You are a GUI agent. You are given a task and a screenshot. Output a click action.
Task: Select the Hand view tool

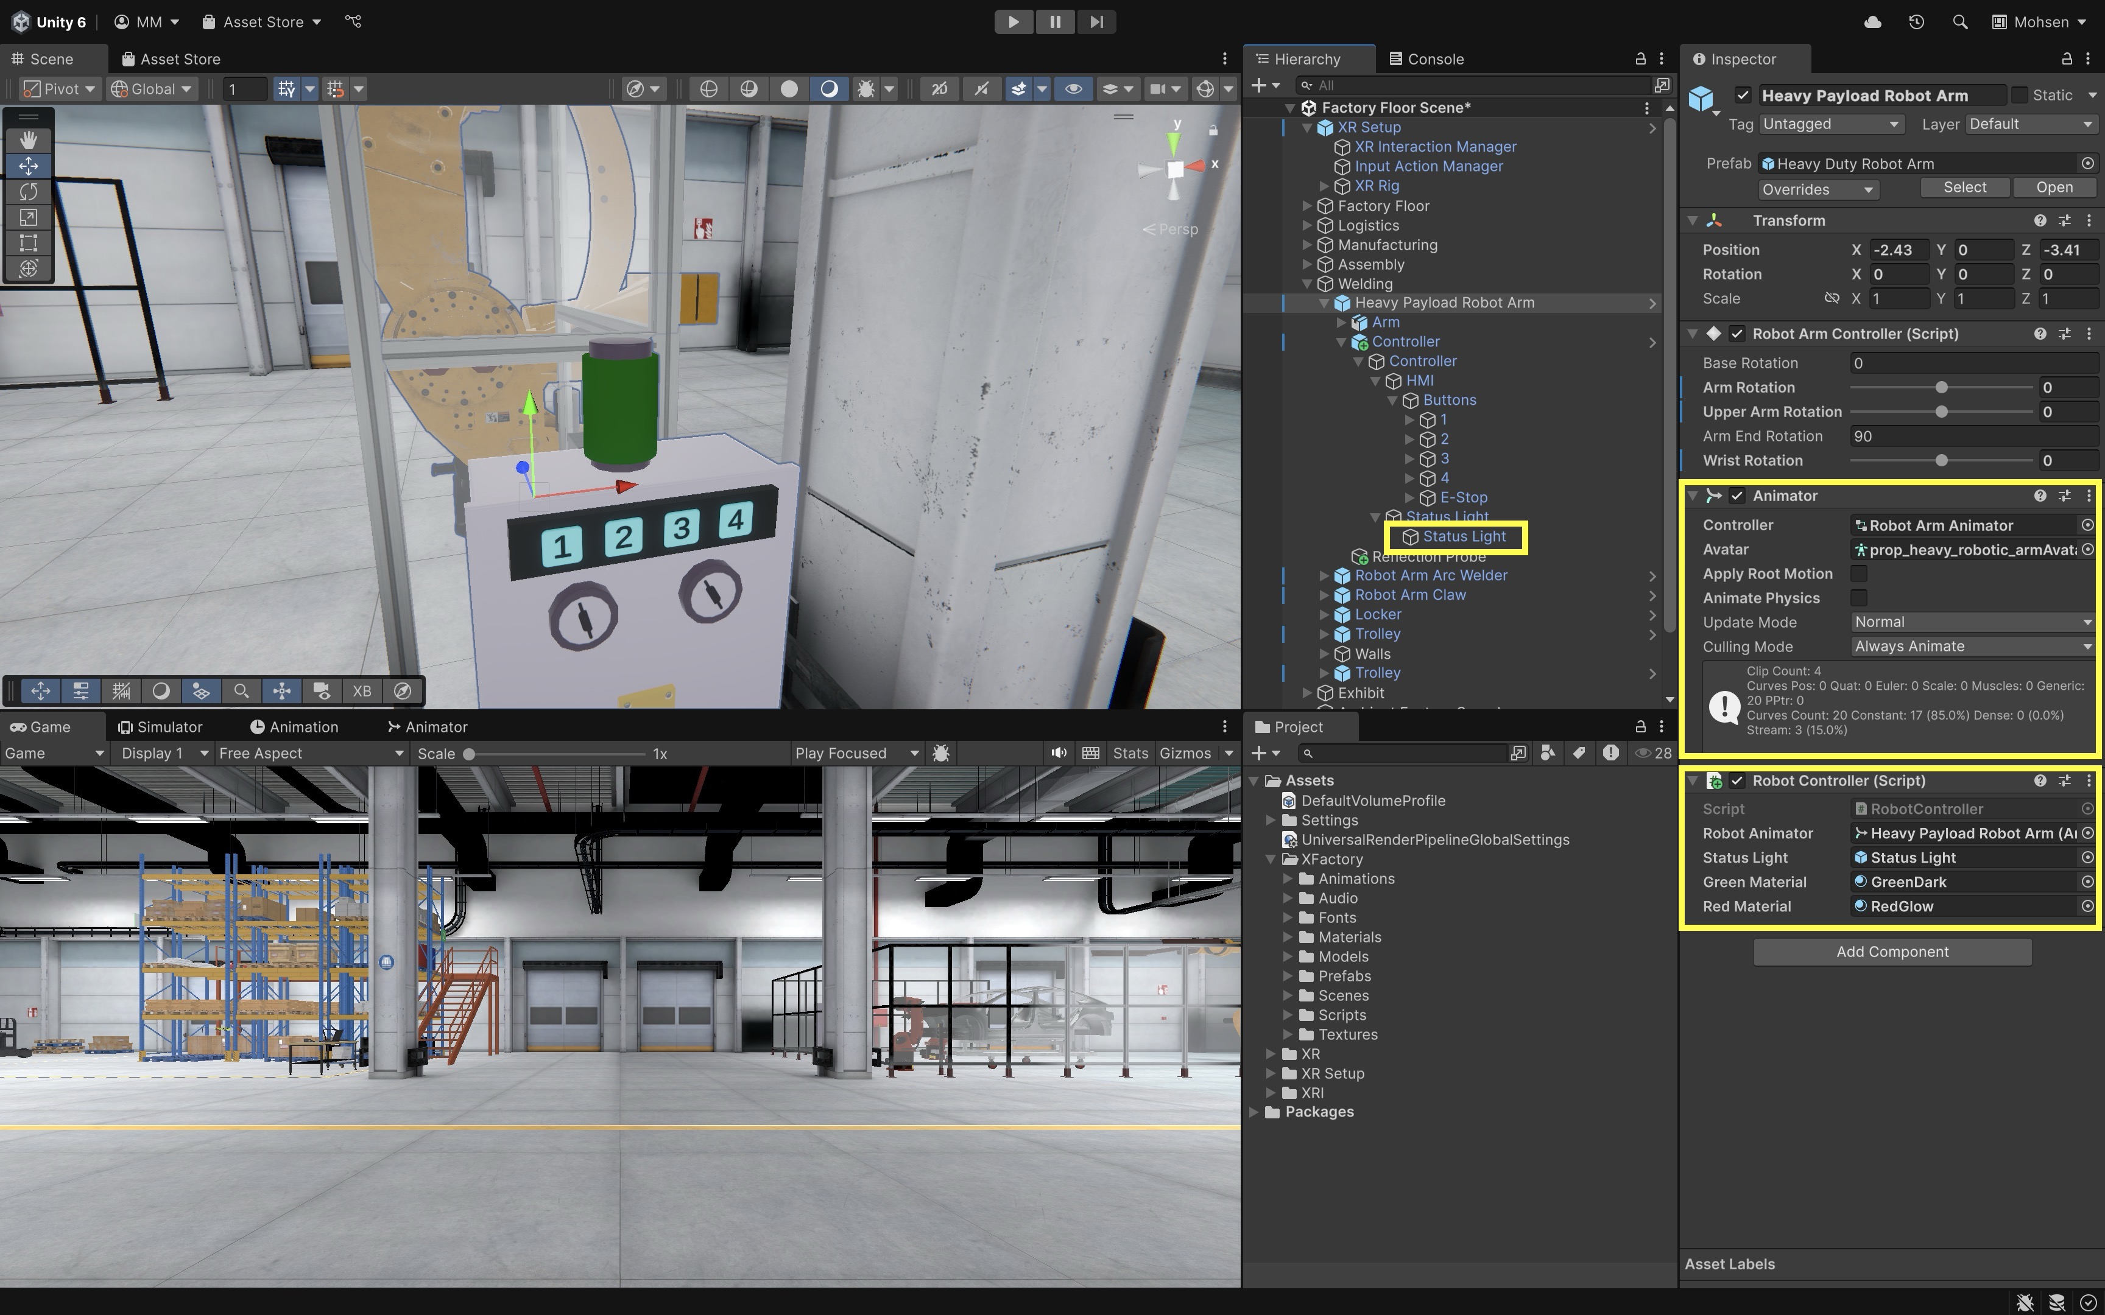[x=28, y=140]
